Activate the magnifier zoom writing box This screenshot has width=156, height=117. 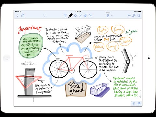[x=134, y=104]
